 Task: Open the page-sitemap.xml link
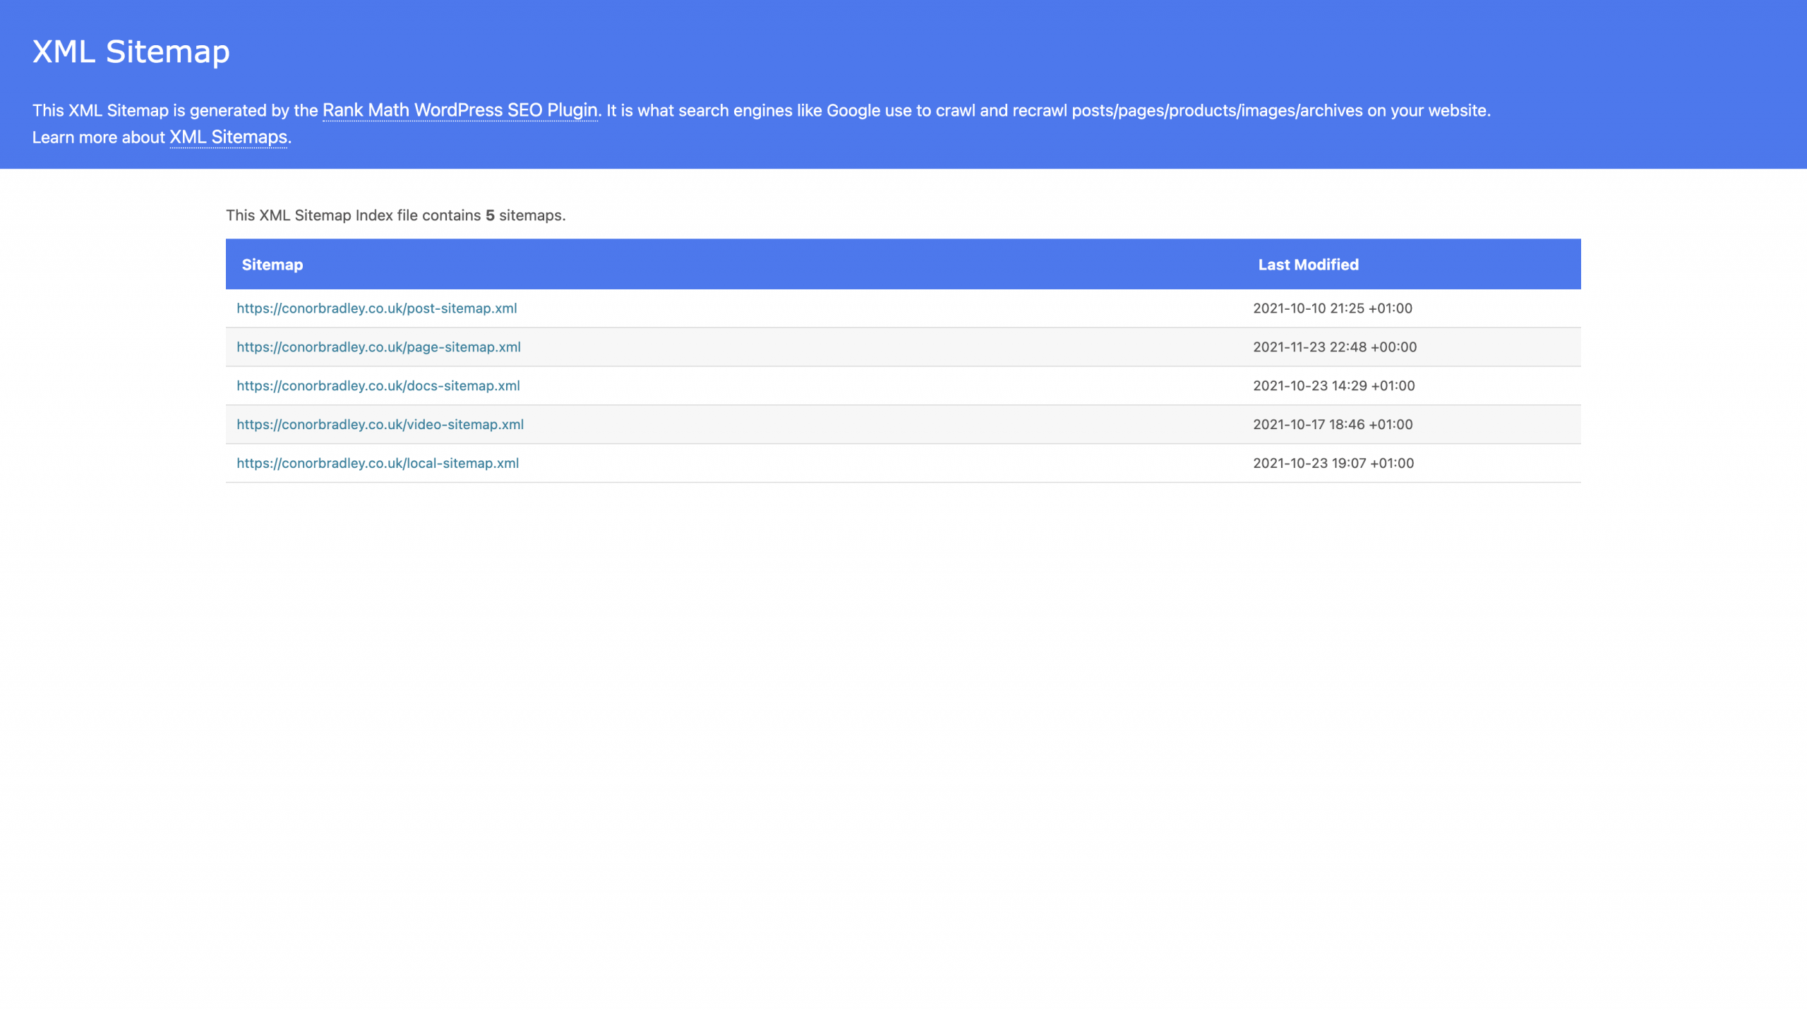[378, 347]
